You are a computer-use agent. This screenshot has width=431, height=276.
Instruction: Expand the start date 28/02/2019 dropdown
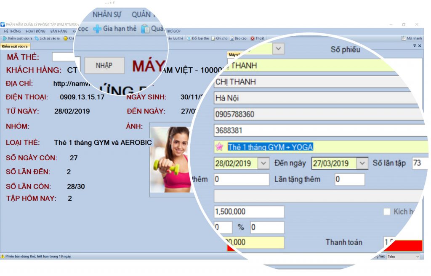click(263, 163)
